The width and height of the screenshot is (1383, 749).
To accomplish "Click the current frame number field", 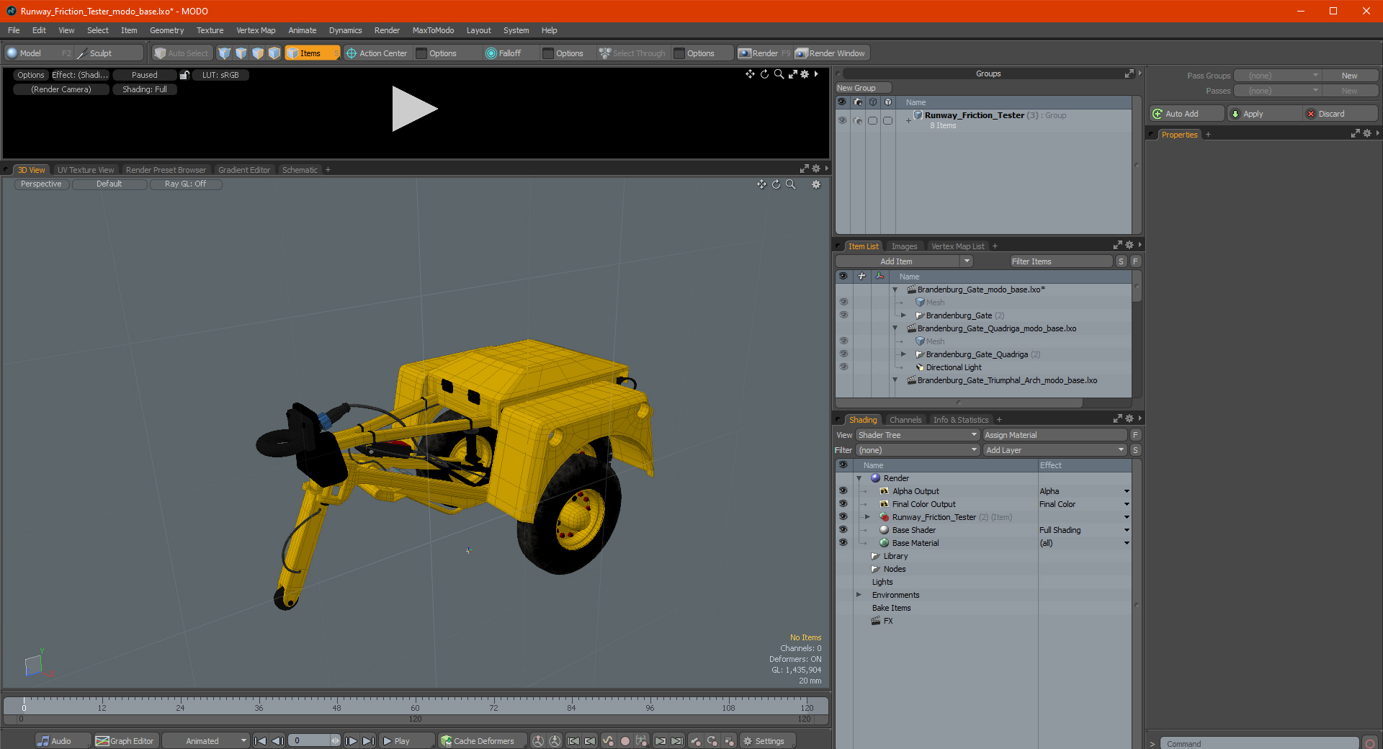I will [314, 740].
